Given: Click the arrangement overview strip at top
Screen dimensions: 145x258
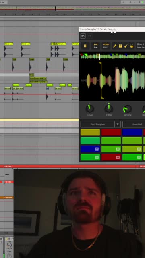Looking at the screenshot, I should (x=72, y=8).
